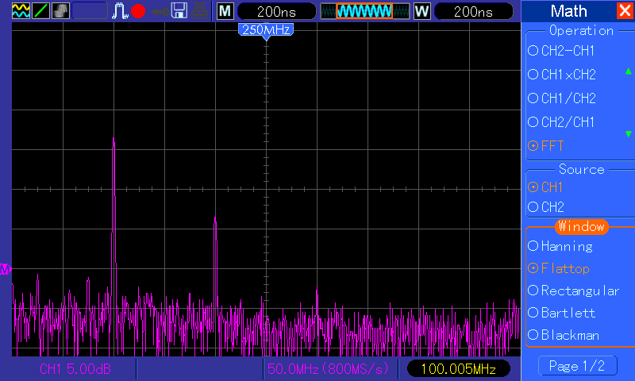
Task: Click the W window timebase icon
Action: tap(422, 11)
